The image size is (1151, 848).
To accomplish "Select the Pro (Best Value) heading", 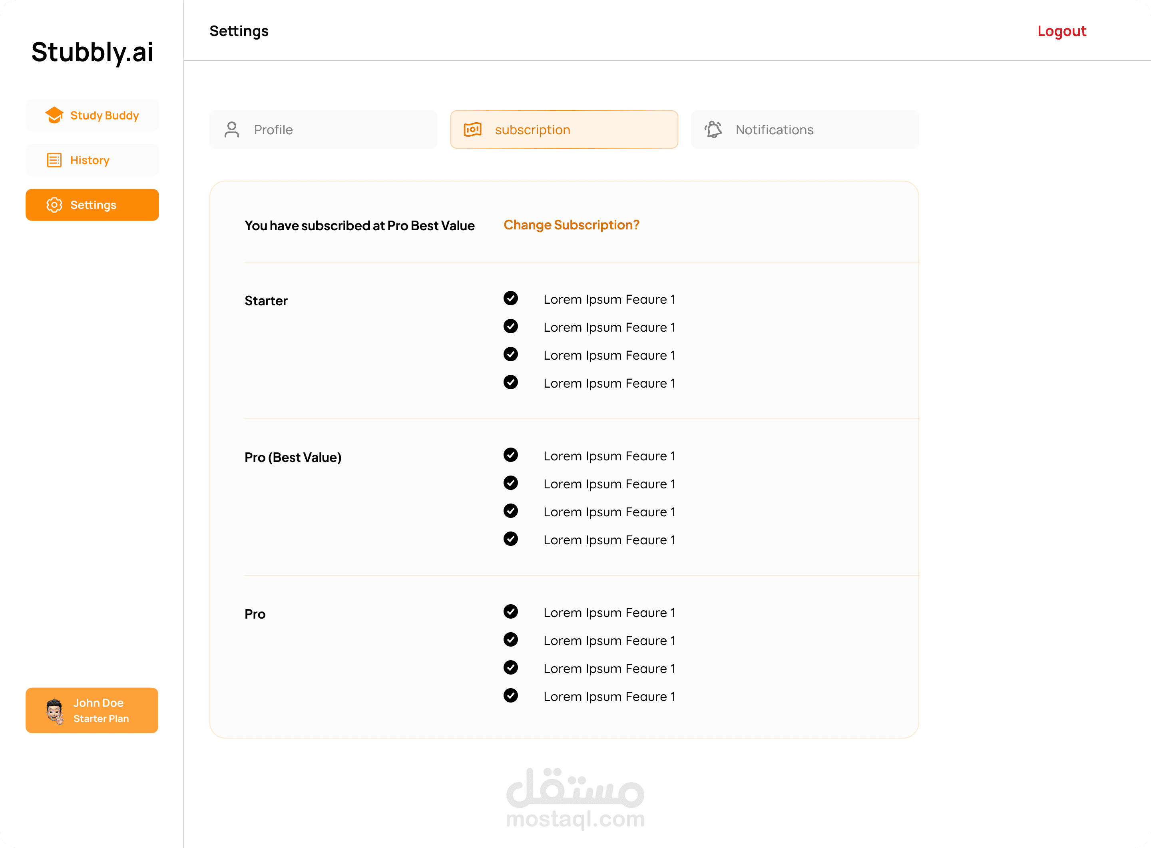I will (x=293, y=457).
